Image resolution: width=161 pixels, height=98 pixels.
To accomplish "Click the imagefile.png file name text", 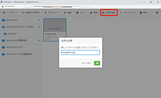I will click(x=50, y=34).
